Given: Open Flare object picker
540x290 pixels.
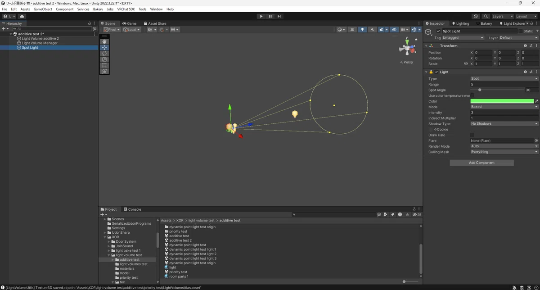Looking at the screenshot, I should pyautogui.click(x=536, y=140).
